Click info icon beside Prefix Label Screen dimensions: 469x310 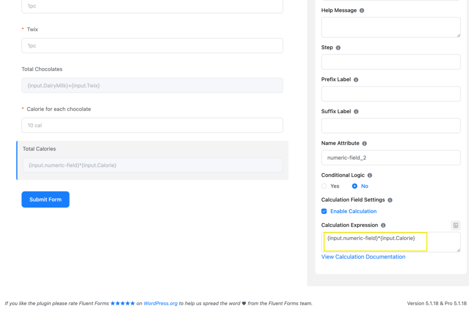point(355,80)
